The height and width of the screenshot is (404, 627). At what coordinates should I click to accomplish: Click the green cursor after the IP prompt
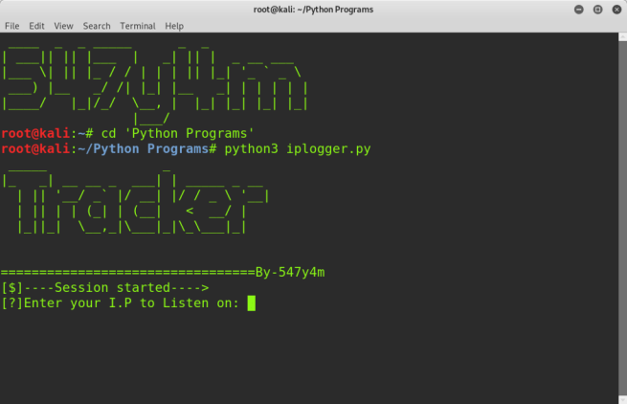click(252, 303)
